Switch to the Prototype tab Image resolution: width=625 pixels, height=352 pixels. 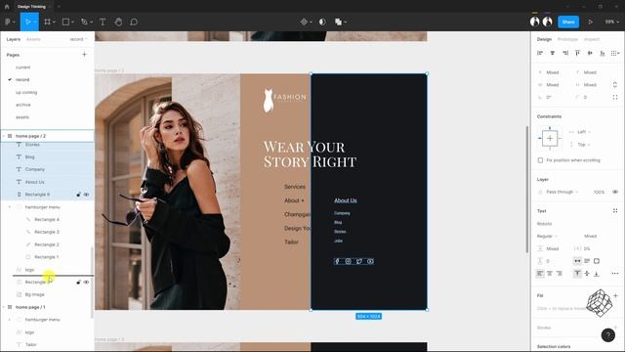pyautogui.click(x=567, y=39)
